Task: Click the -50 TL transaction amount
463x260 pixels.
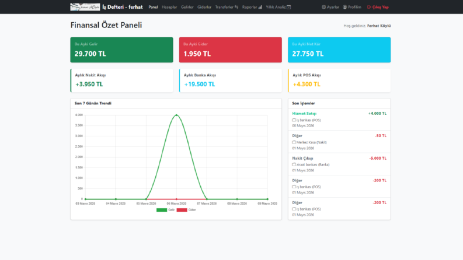Action: [x=381, y=136]
